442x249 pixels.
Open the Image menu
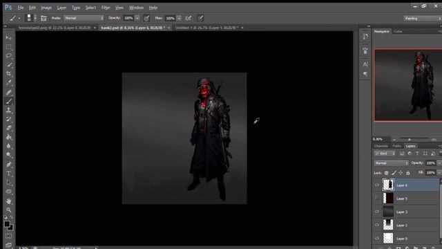tap(46, 8)
